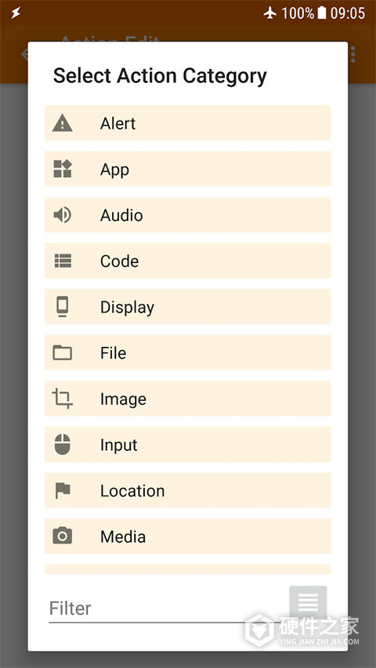376x668 pixels.
Task: Tap the 09:05 clock in status bar
Action: 348,13
